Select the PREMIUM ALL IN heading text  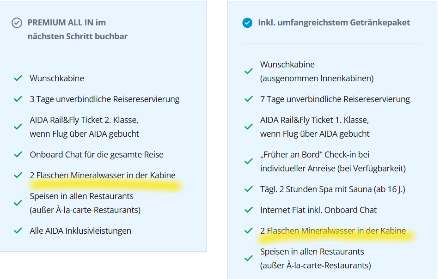[67, 23]
